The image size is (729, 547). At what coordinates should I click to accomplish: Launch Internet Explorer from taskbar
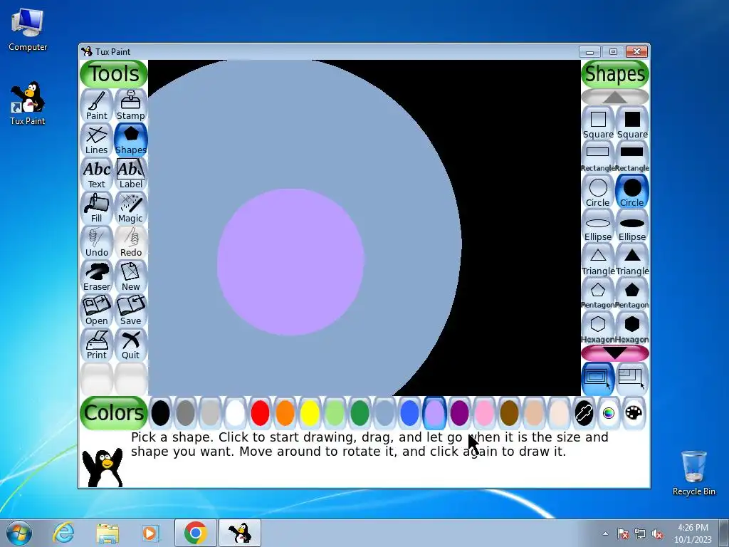click(63, 533)
